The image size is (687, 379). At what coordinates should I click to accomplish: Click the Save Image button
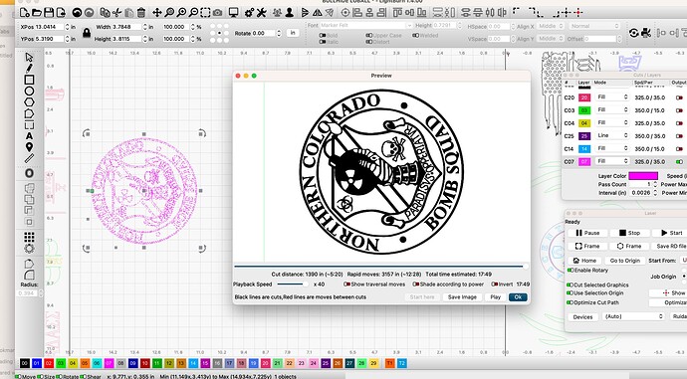pos(462,297)
